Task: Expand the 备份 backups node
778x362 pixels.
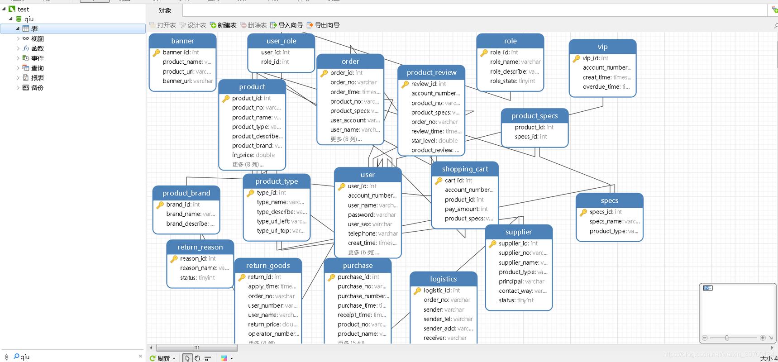Action: pos(18,88)
